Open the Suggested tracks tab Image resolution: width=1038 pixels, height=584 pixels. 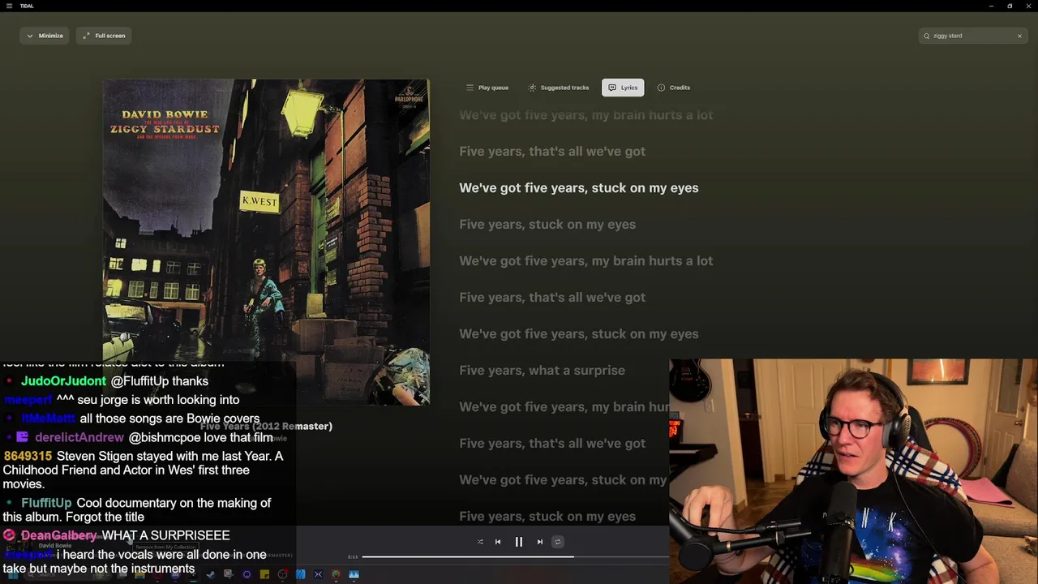559,88
